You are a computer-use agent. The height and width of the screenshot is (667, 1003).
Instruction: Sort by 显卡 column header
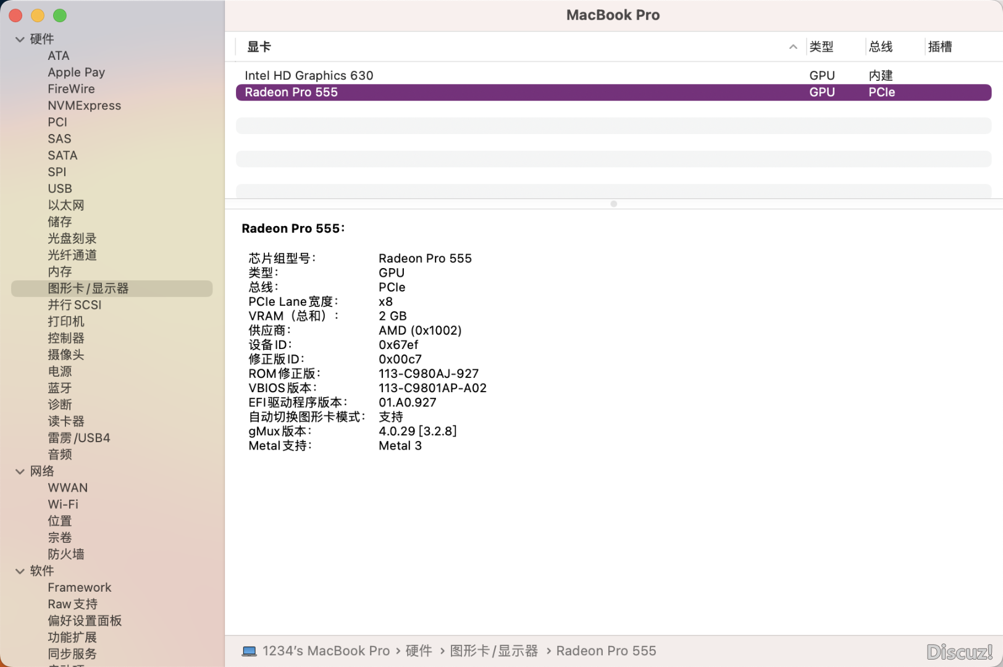(259, 47)
